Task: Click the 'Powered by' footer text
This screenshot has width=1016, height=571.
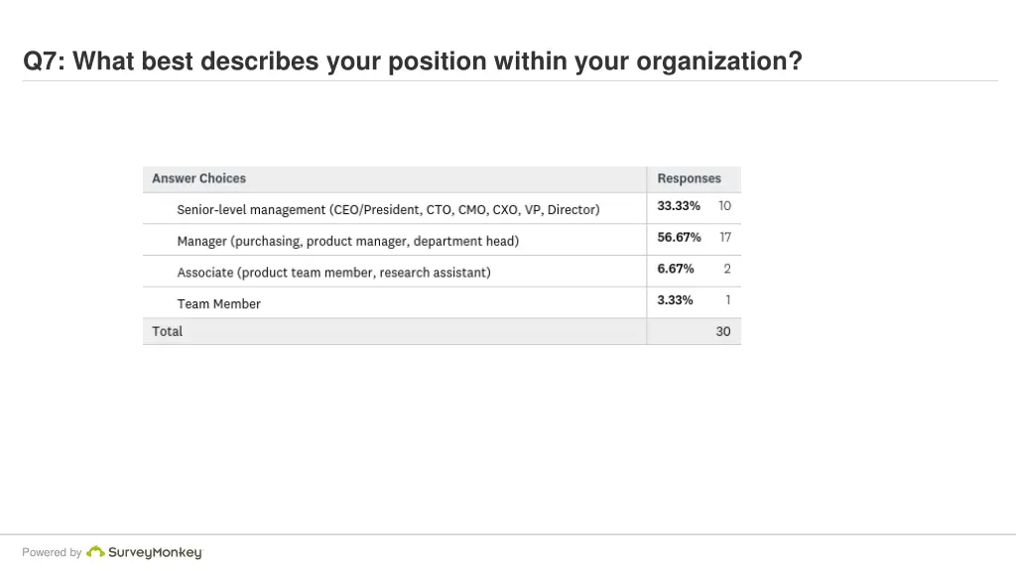Action: pyautogui.click(x=52, y=552)
